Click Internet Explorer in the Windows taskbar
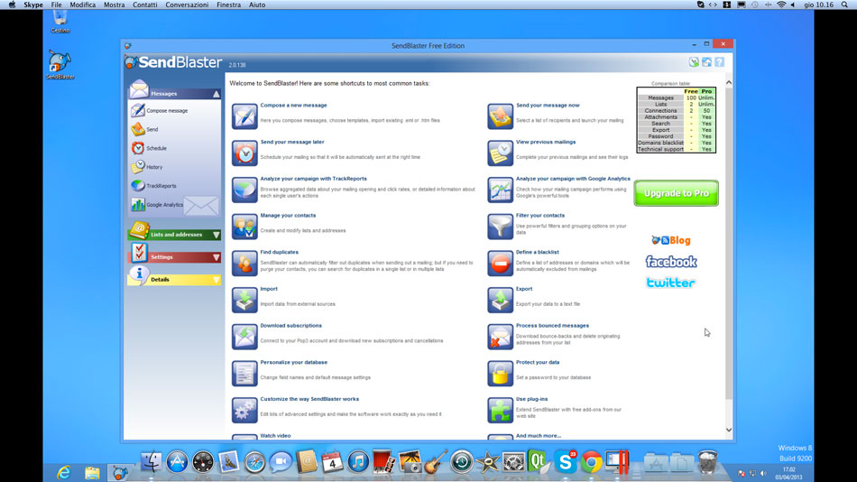 (x=64, y=472)
